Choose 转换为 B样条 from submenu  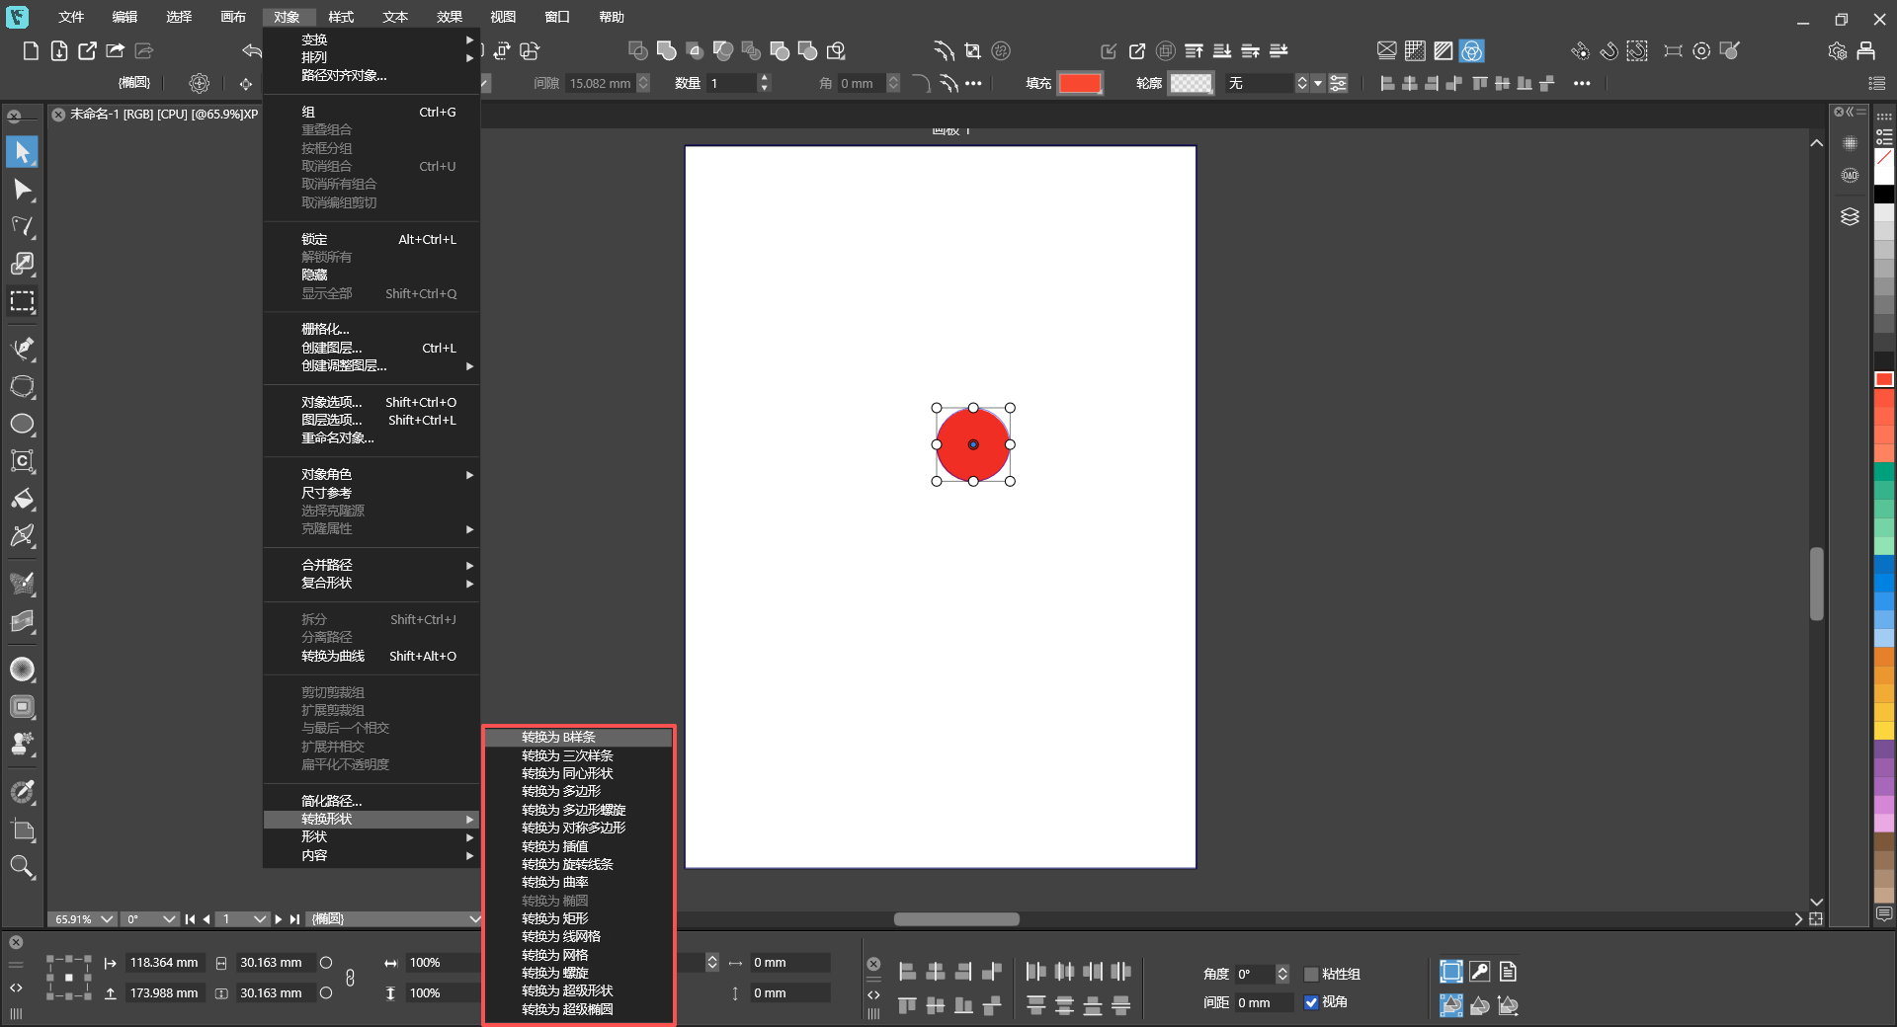coord(579,738)
